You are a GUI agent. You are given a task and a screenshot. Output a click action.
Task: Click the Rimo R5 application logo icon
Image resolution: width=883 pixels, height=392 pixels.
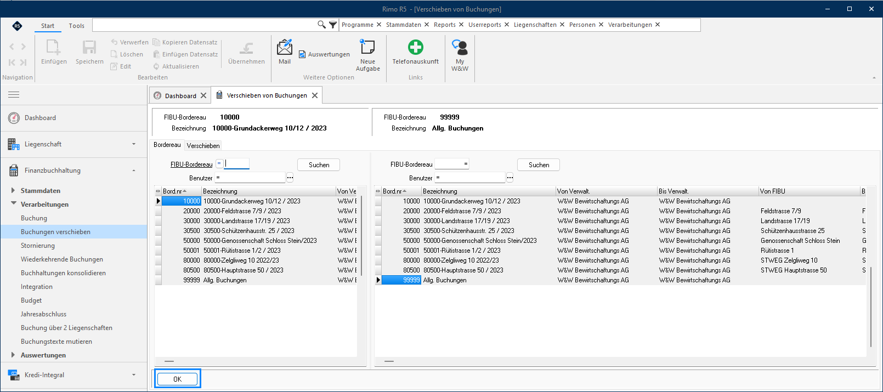point(17,26)
